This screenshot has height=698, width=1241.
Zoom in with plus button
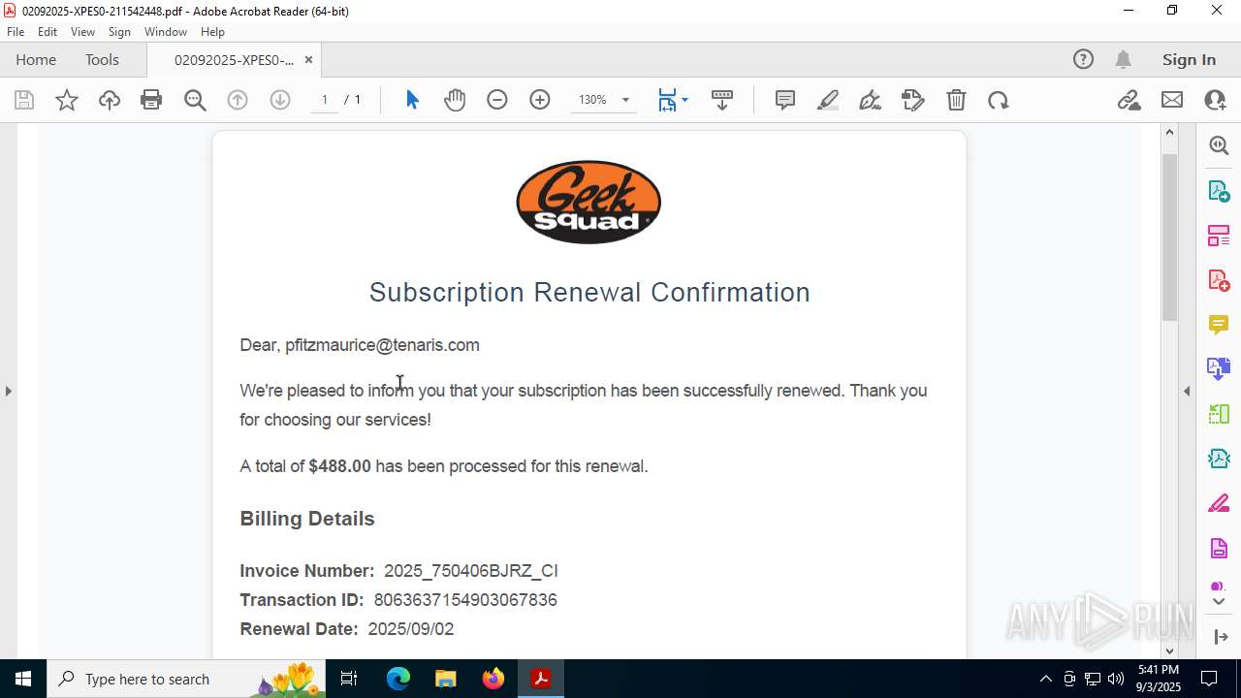tap(540, 100)
